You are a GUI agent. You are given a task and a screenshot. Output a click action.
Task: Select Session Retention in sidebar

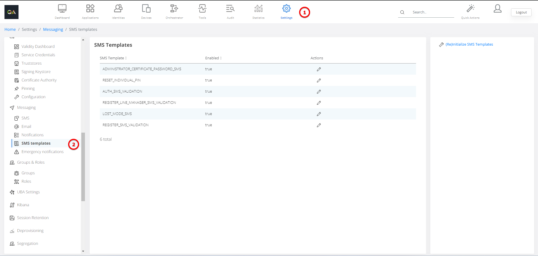pos(33,218)
